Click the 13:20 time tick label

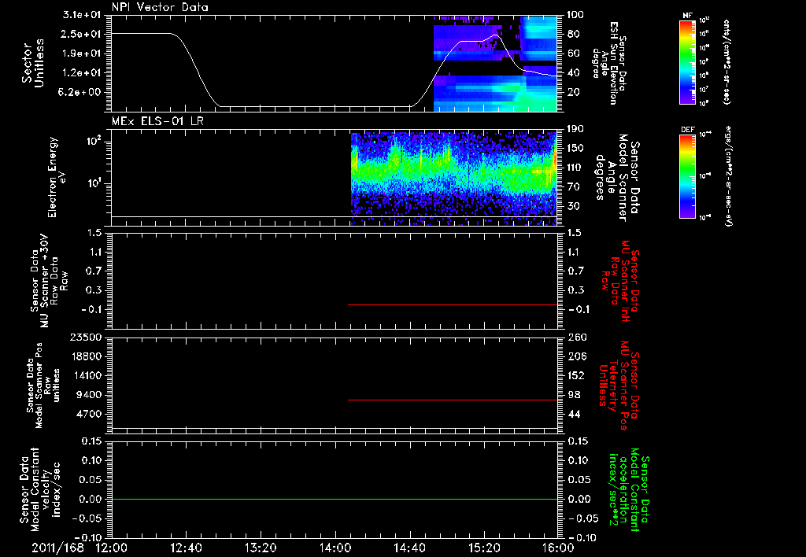pyautogui.click(x=261, y=548)
